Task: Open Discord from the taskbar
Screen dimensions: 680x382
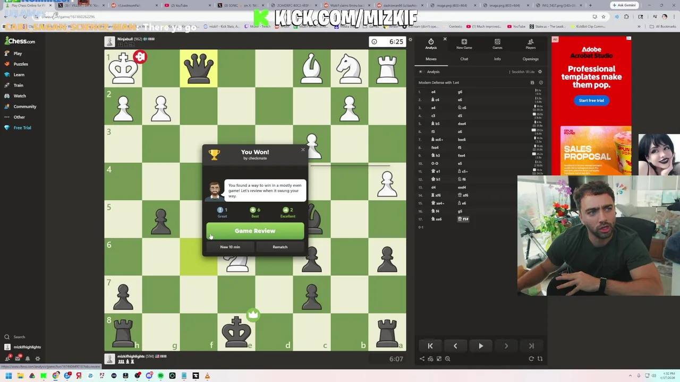Action: pyautogui.click(x=149, y=376)
